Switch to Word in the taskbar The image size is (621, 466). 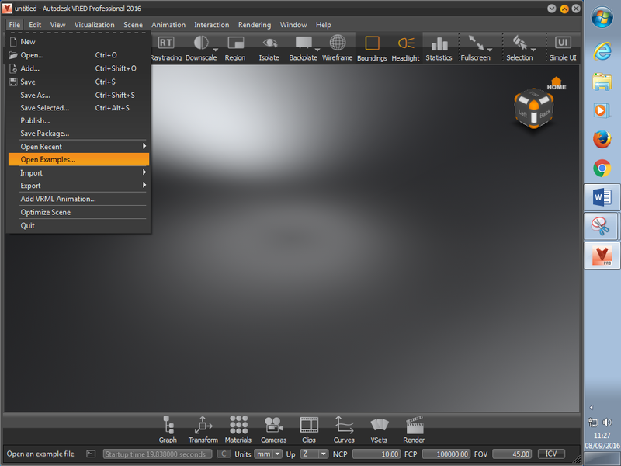click(x=602, y=197)
